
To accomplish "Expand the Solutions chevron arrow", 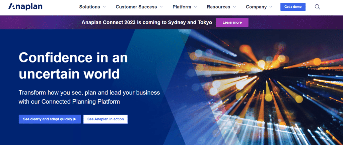I will click(104, 7).
